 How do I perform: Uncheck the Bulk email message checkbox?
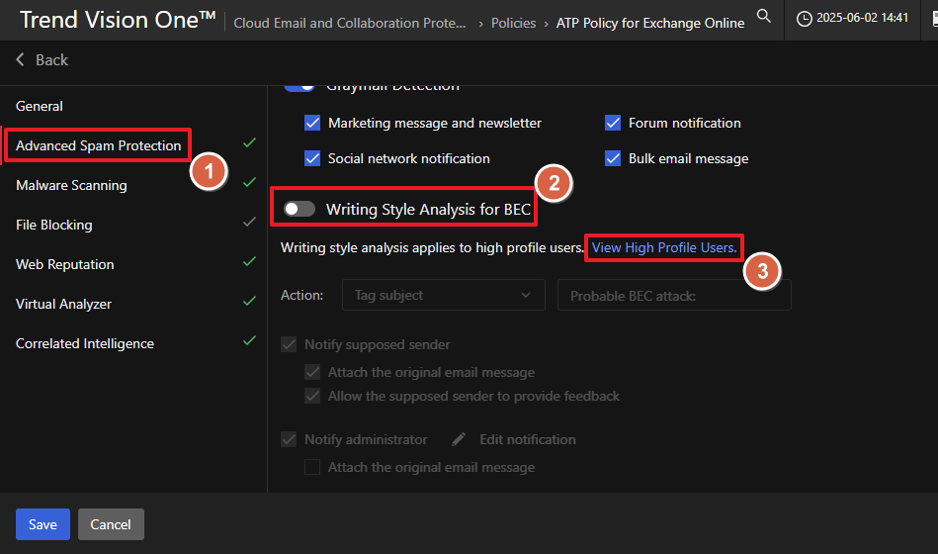pyautogui.click(x=613, y=158)
